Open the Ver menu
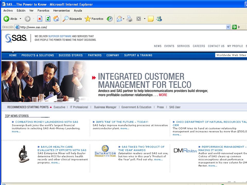 tap(31, 11)
